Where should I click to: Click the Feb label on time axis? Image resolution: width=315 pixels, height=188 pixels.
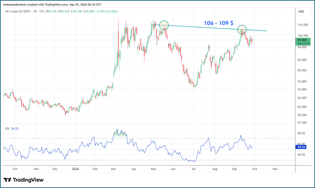pos(95,169)
